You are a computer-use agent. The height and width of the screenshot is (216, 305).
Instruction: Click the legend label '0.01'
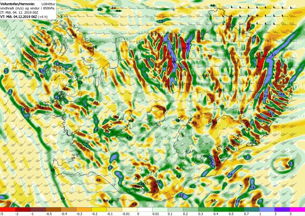pos(156,214)
